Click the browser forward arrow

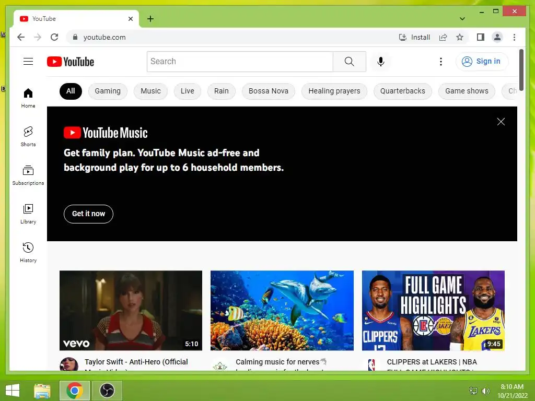(x=38, y=37)
